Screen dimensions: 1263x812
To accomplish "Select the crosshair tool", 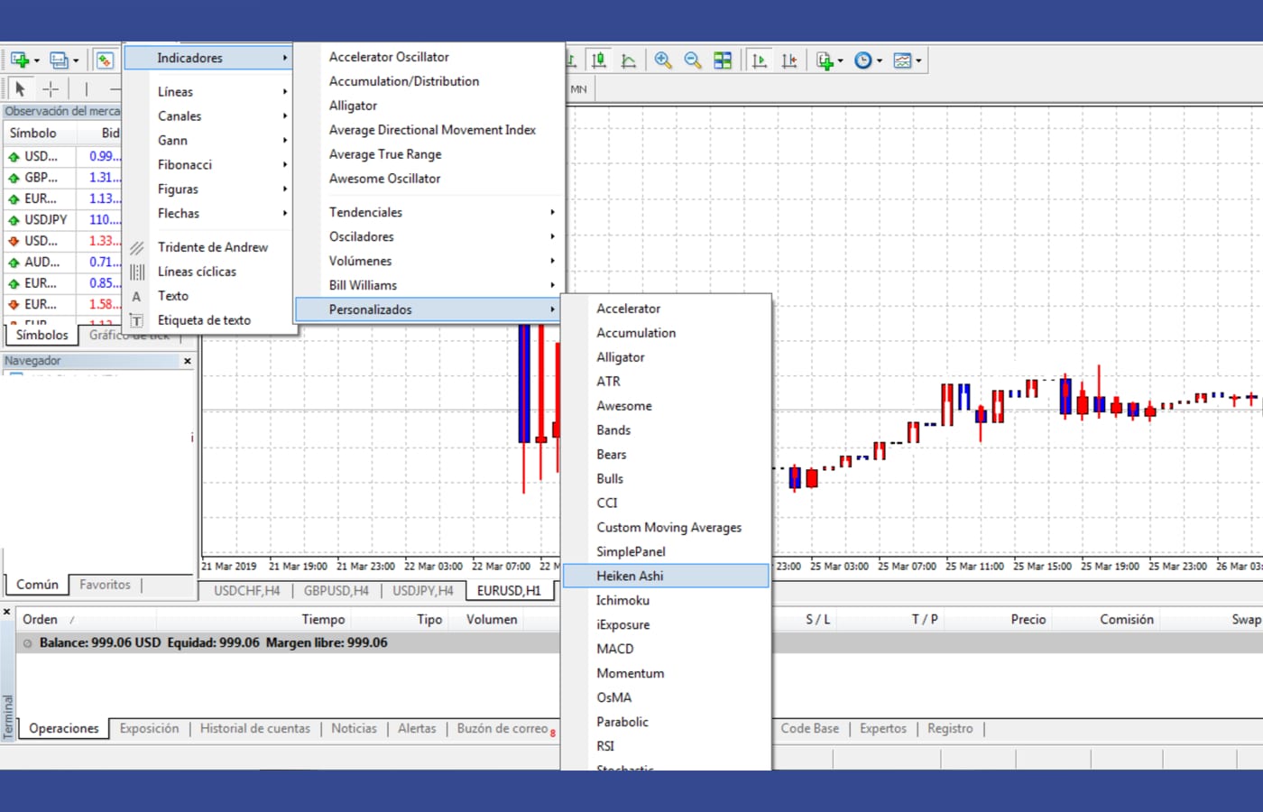I will pos(51,88).
